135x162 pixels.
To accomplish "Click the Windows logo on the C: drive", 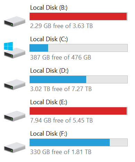I will point(8,46).
